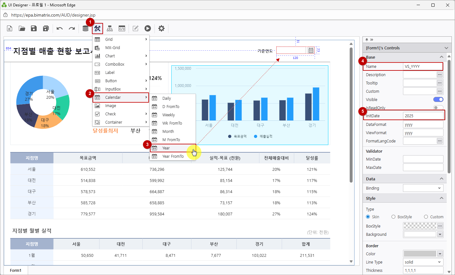Open the Border Color swatch dropdown
This screenshot has width=455, height=275.
click(440, 254)
